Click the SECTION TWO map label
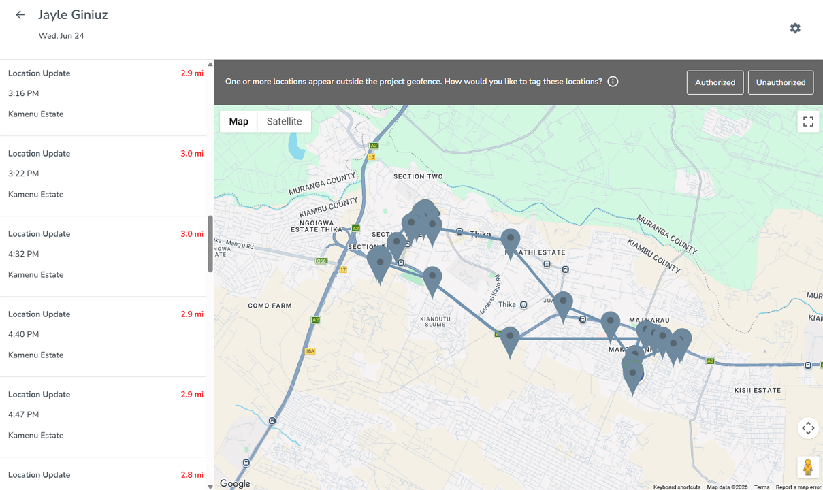 (x=418, y=176)
